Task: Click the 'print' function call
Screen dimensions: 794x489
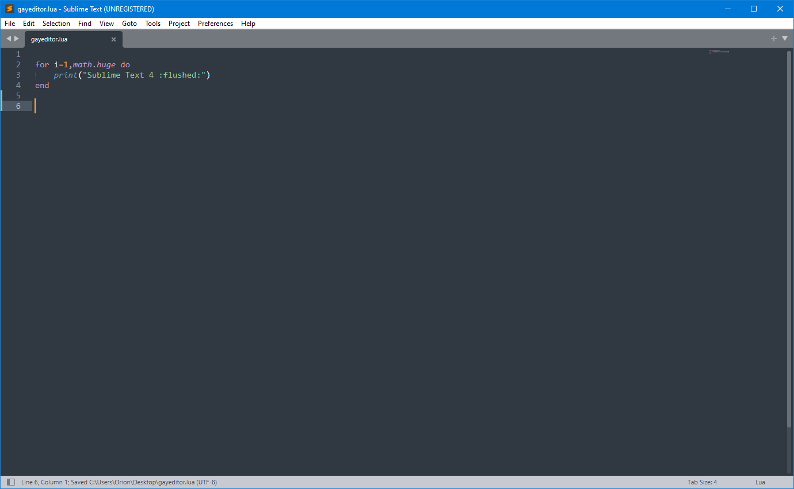Action: [66, 75]
